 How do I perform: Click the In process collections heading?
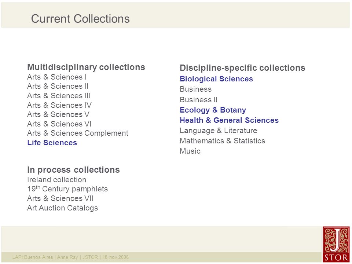tap(73, 170)
